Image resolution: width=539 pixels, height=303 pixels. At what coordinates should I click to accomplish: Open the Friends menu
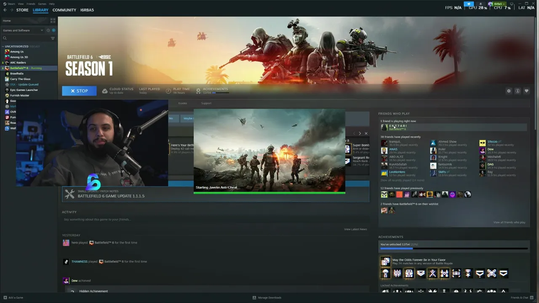[x=31, y=4]
